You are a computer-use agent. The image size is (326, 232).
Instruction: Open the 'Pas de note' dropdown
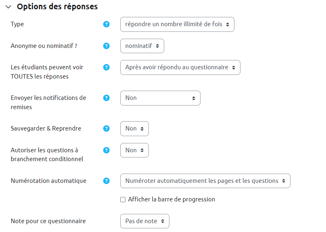click(144, 221)
